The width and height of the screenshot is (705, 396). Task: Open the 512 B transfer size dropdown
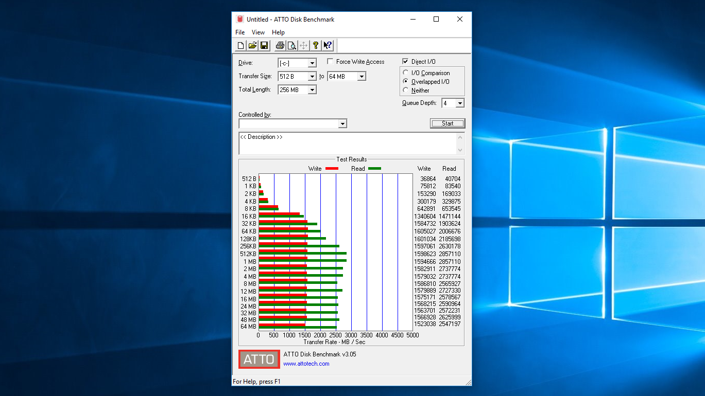(312, 77)
